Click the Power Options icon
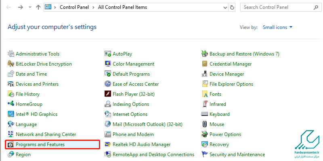This screenshot has height=161, width=323. click(x=205, y=134)
